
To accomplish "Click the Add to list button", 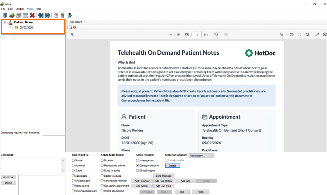I will click(8, 177).
